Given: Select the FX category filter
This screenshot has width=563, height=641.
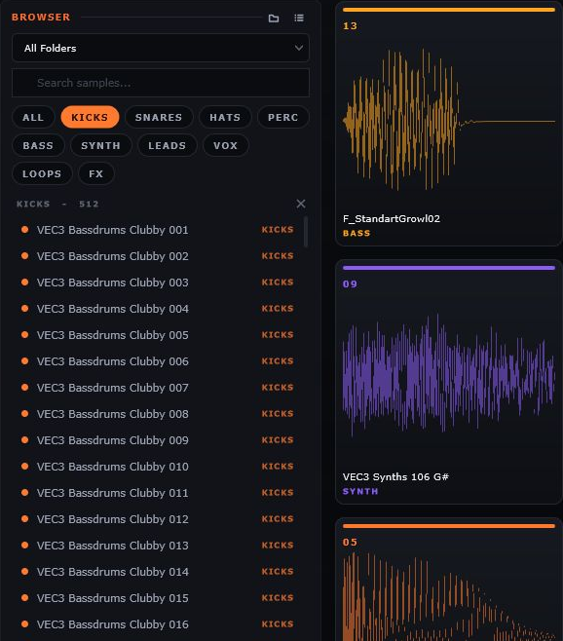Looking at the screenshot, I should [96, 173].
